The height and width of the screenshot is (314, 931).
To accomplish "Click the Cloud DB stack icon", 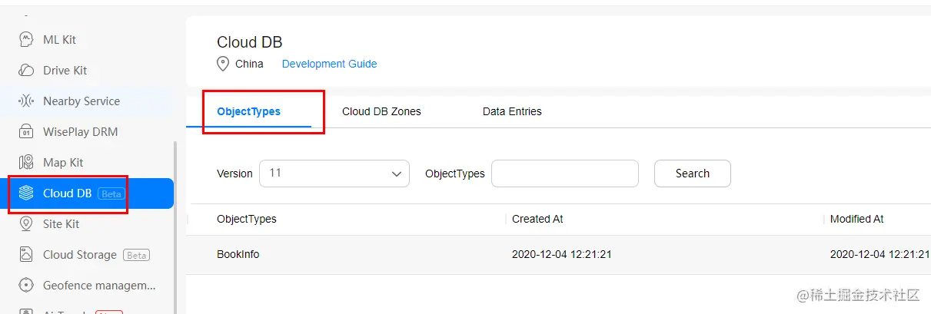I will tap(26, 193).
